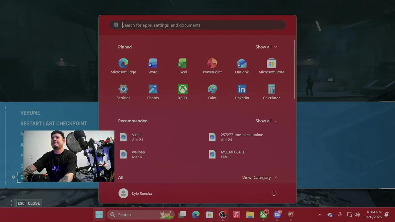Open File Explorer from the taskbar
395x222 pixels.
250,215
